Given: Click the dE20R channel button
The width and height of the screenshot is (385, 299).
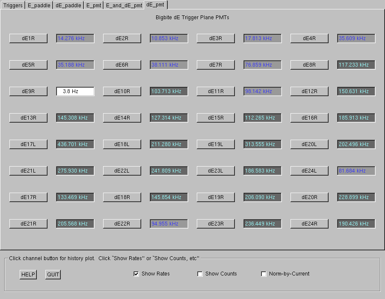Looking at the screenshot, I should (309, 197).
